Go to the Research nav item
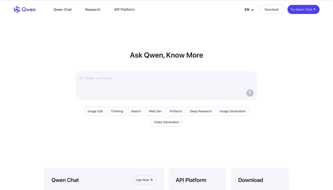Image resolution: width=333 pixels, height=190 pixels. 93,10
